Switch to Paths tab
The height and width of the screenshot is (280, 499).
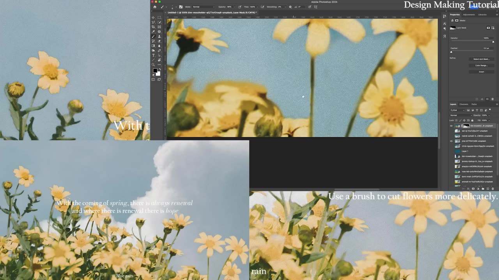pos(474,104)
